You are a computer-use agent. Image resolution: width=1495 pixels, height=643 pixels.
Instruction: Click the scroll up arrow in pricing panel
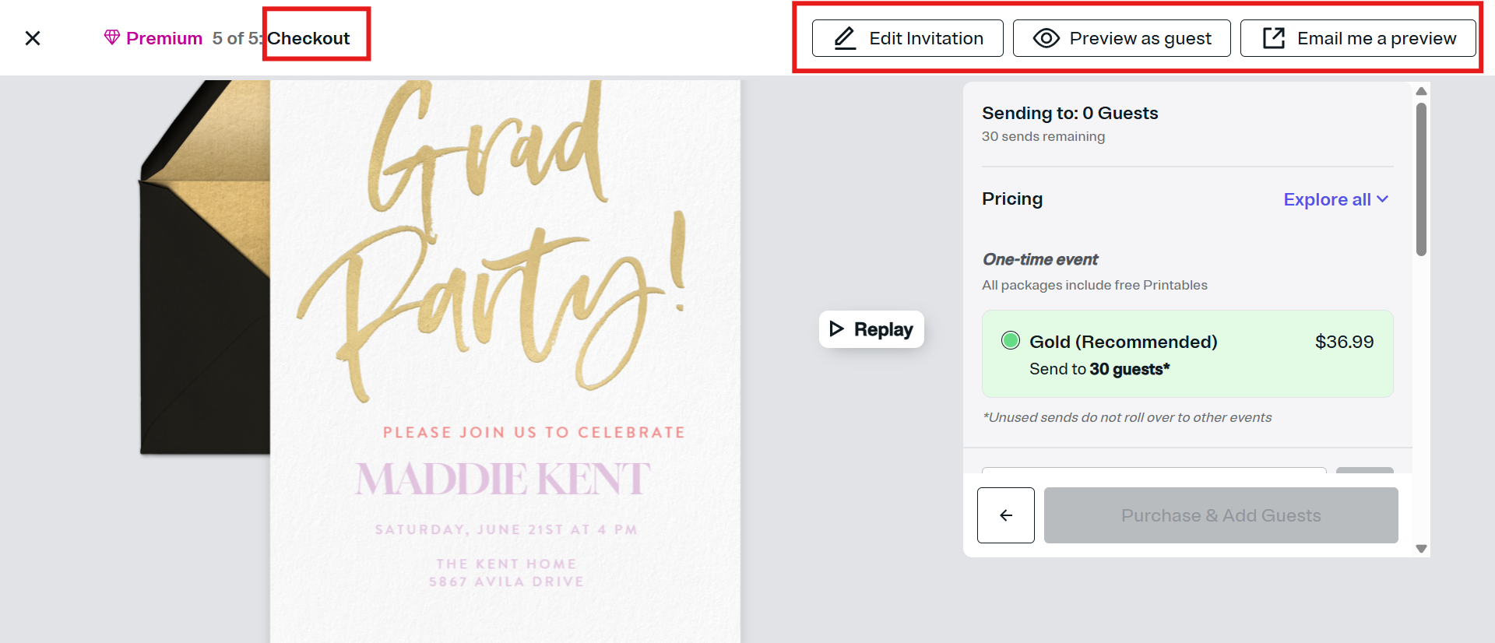pos(1421,91)
